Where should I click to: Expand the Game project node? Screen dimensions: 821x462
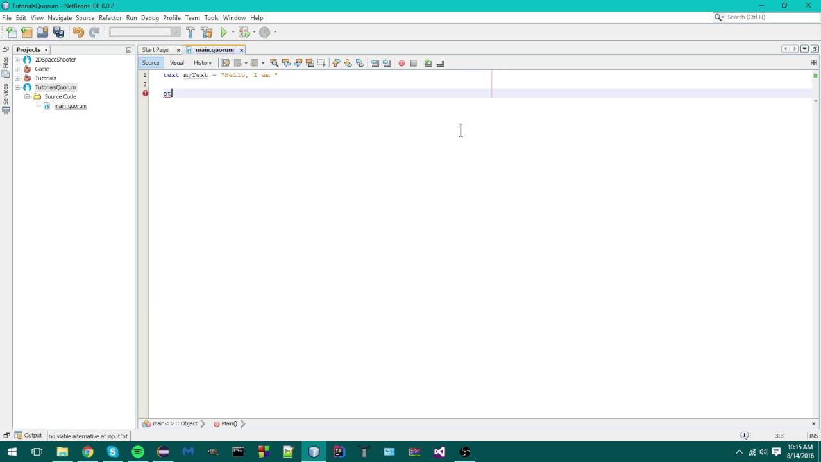pyautogui.click(x=17, y=69)
